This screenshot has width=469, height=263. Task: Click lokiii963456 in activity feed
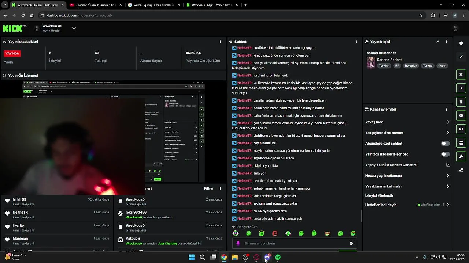tap(136, 212)
